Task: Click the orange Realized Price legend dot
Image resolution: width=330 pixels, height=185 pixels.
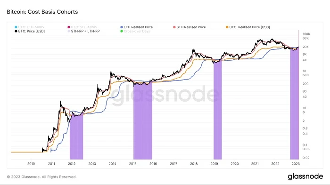Action: tap(227, 27)
